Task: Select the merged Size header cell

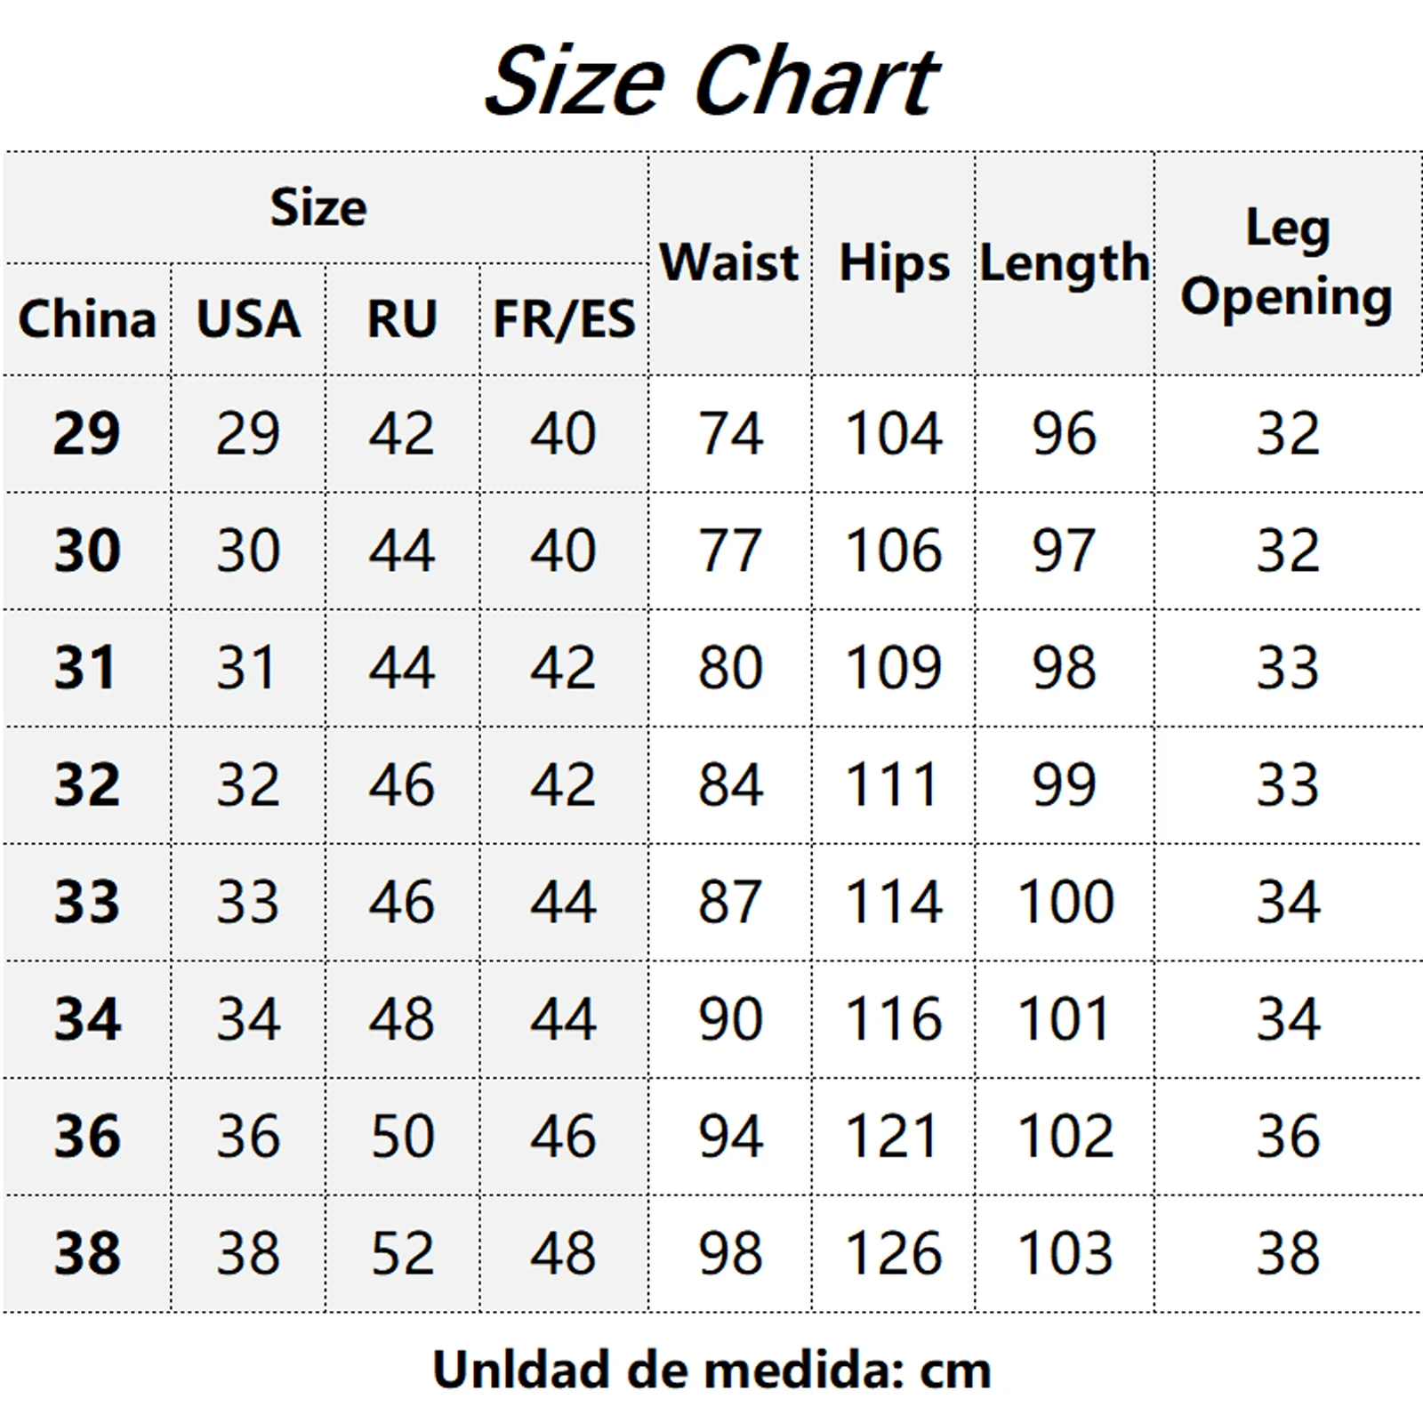Action: click(326, 207)
